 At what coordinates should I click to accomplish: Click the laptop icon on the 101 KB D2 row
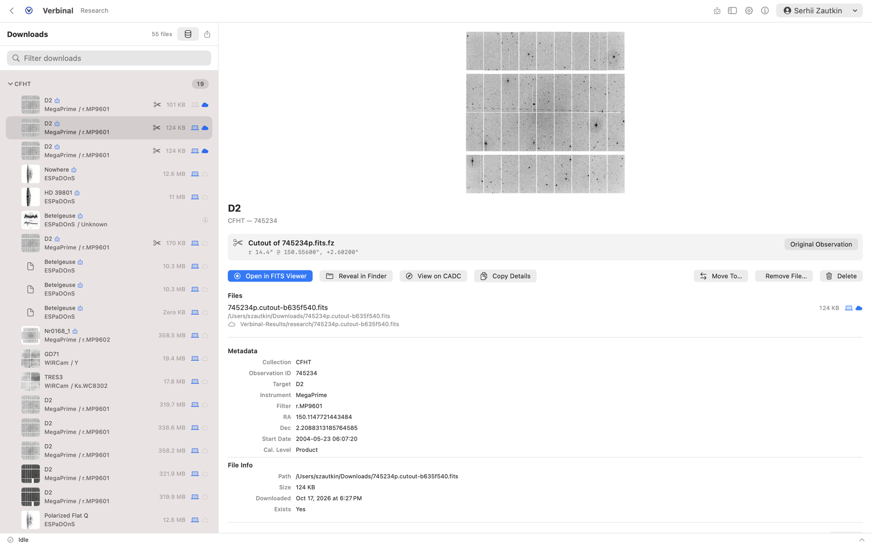coord(195,105)
